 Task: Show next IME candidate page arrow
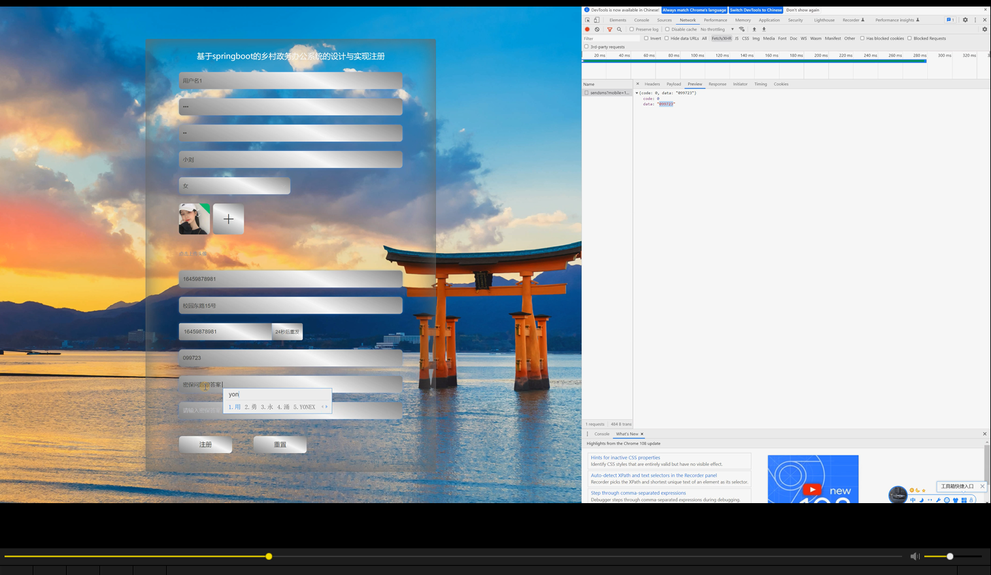coord(327,406)
